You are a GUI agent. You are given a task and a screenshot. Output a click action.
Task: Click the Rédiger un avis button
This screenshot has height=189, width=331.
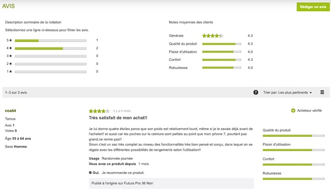click(313, 7)
